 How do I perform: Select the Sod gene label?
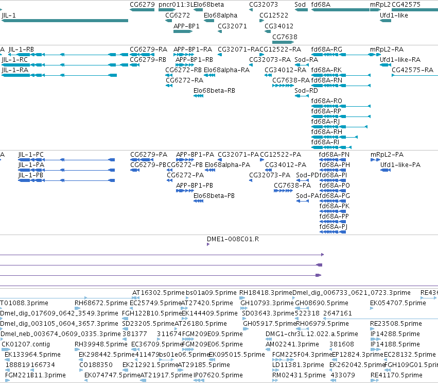300,5
